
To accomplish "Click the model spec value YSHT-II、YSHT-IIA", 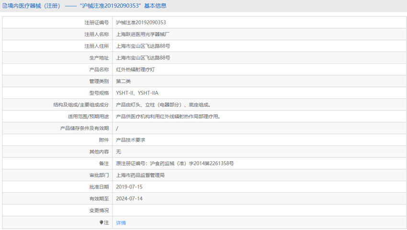I will click(137, 93).
